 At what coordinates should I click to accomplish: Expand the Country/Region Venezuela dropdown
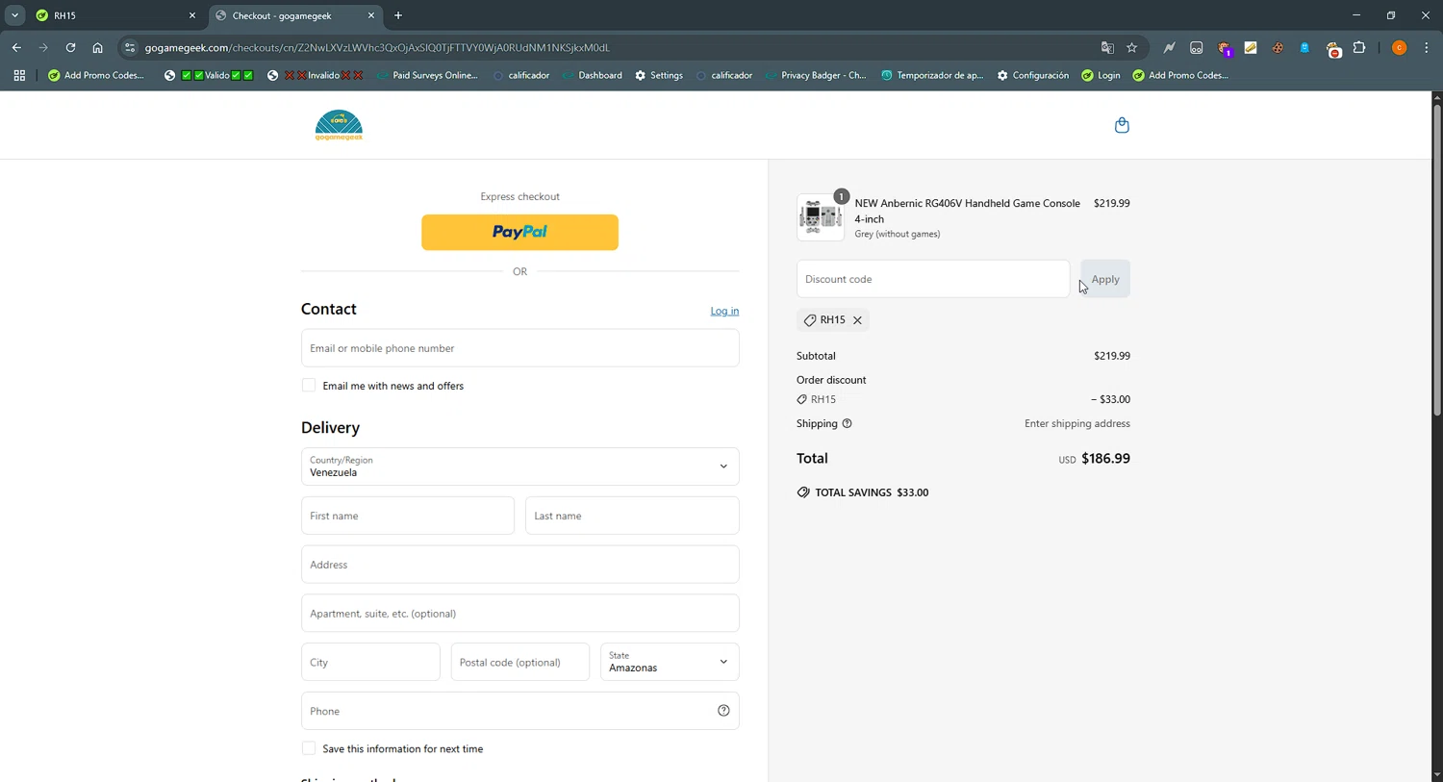[519, 467]
